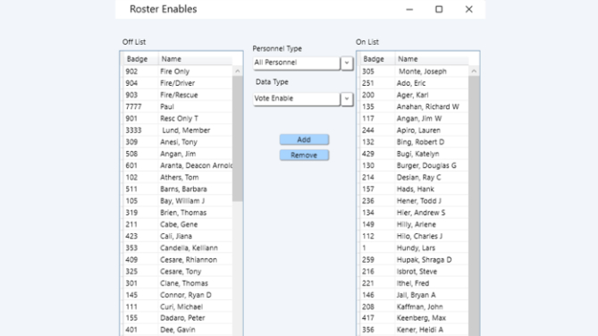Click the On List scroll up arrow

point(474,71)
